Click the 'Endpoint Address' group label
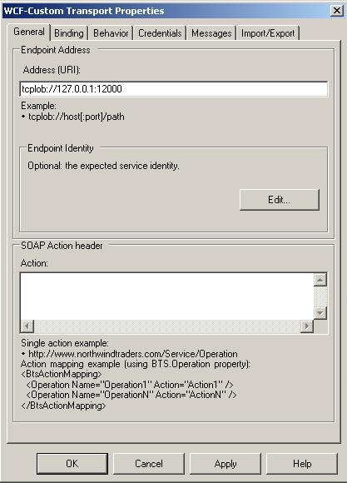Image resolution: width=347 pixels, height=483 pixels. [x=56, y=50]
